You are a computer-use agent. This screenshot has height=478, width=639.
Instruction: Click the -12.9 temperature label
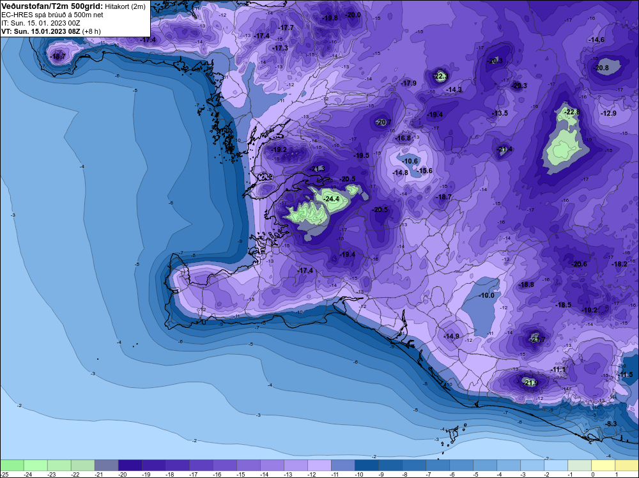tap(608, 113)
